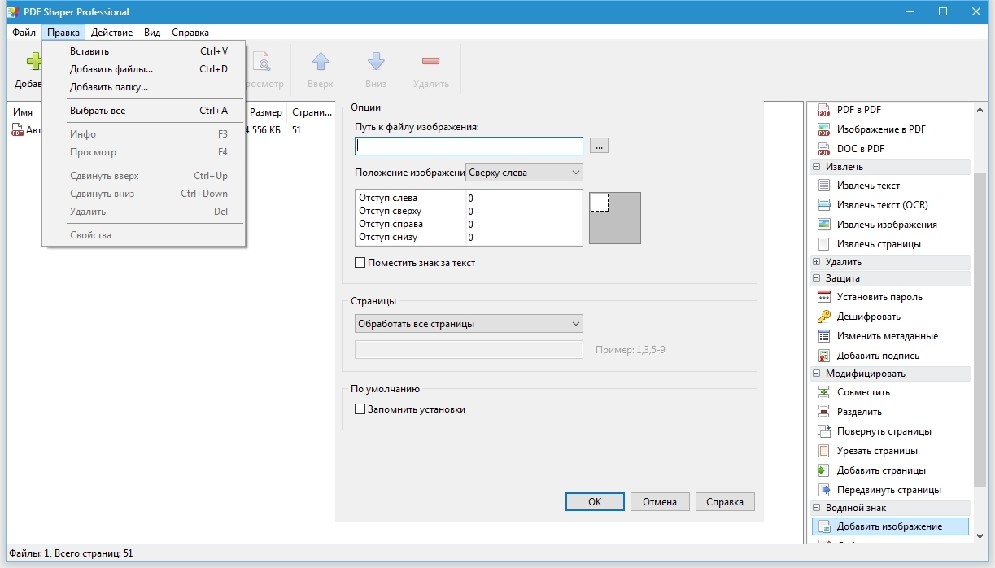Expand the 'Удалить' section in sidebar
This screenshot has width=995, height=568.
(816, 262)
